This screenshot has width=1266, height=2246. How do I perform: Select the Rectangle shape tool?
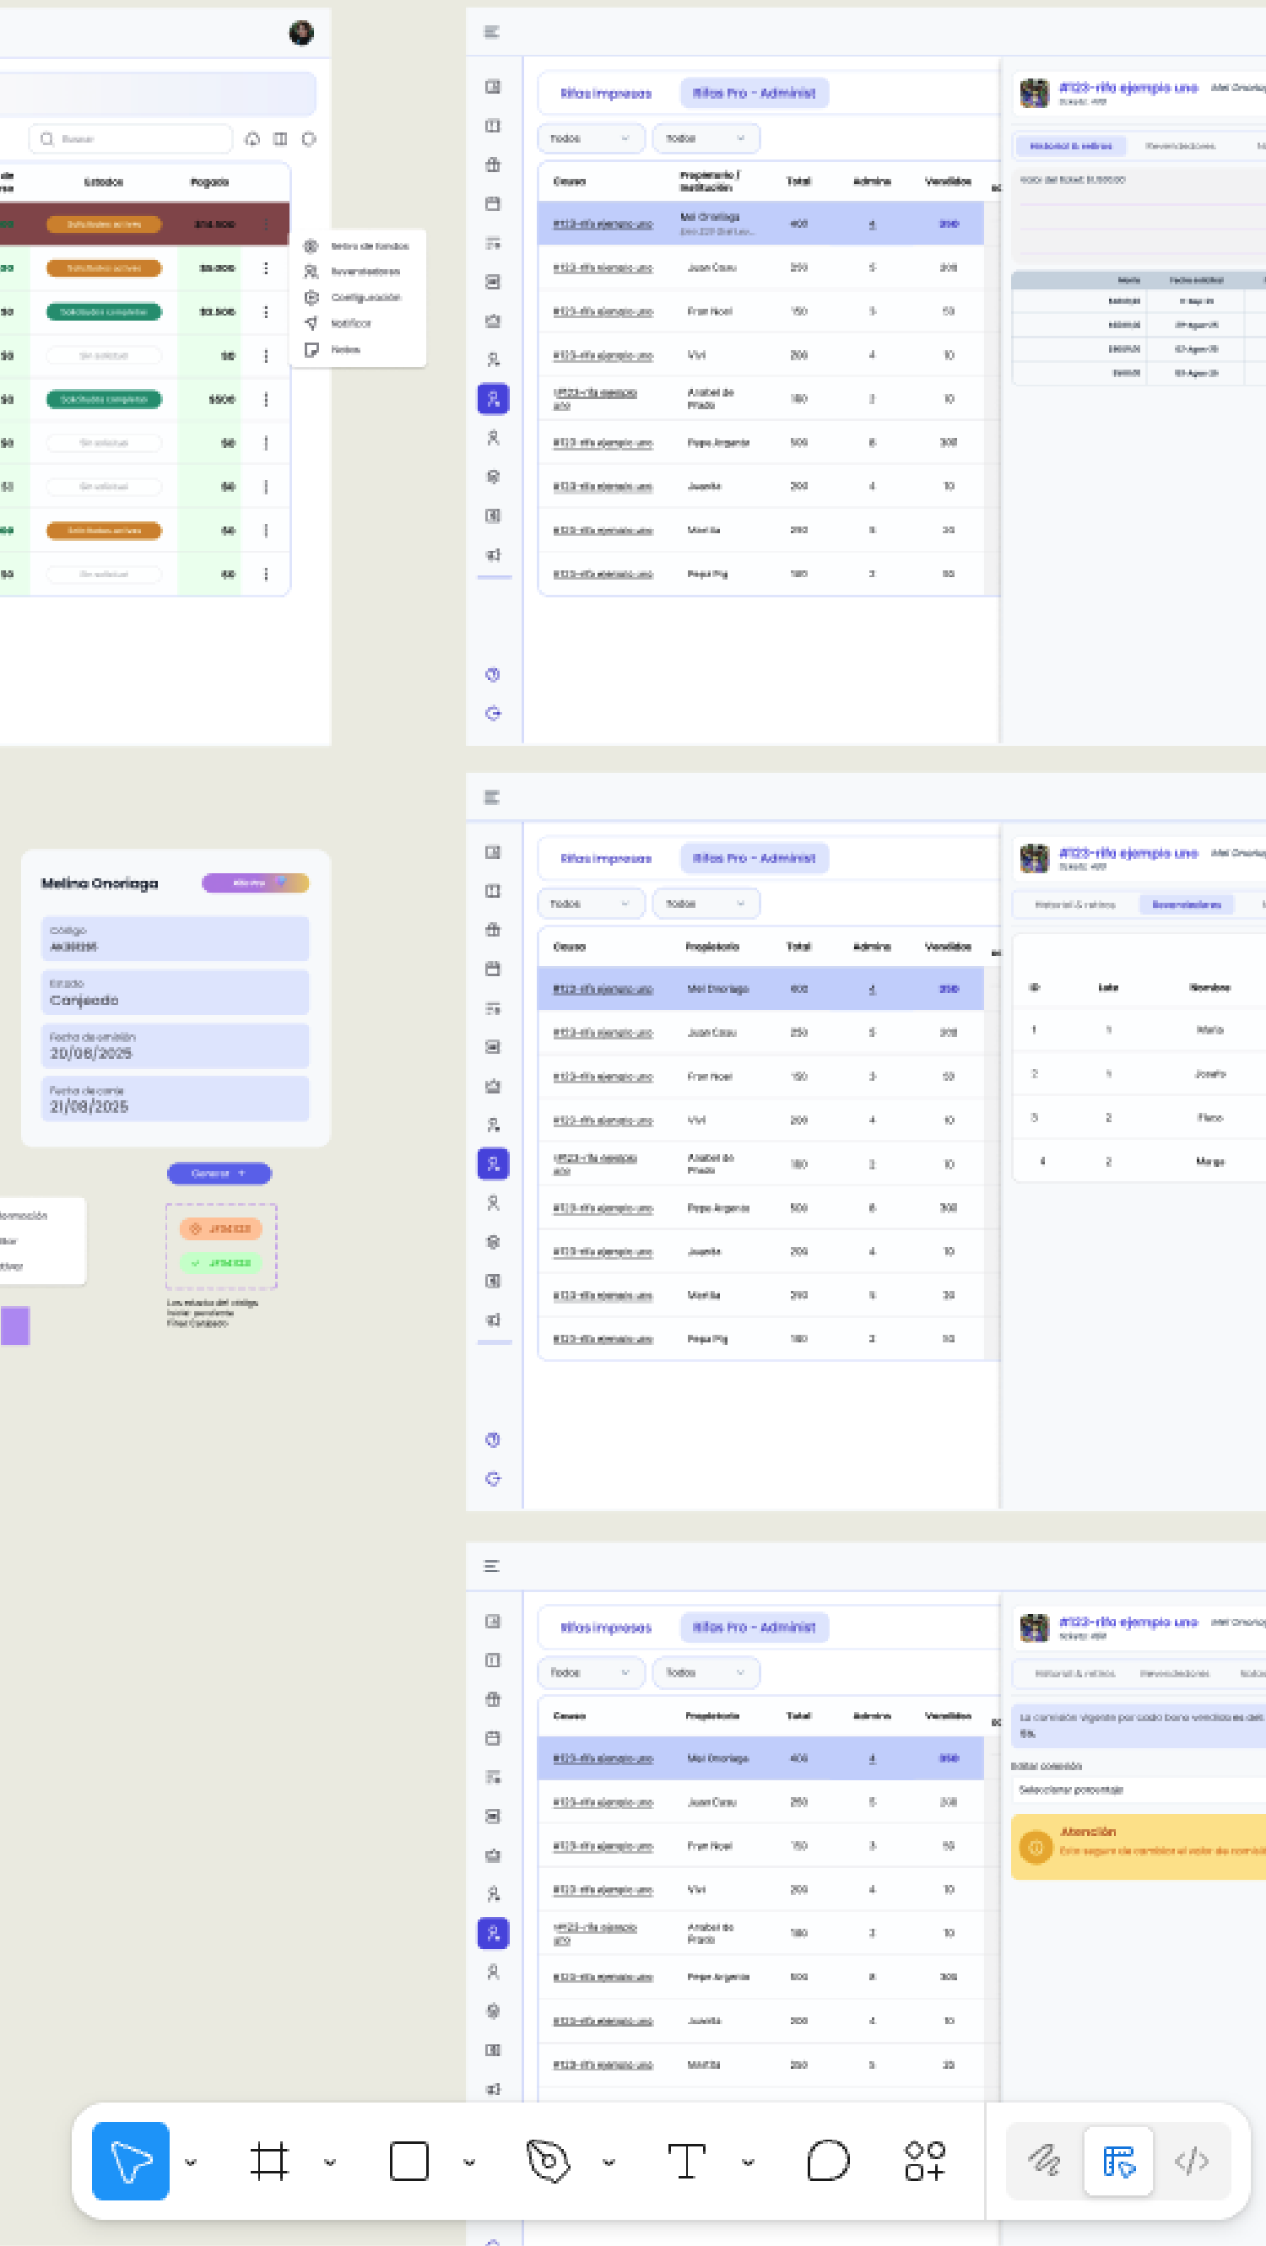tap(409, 2161)
